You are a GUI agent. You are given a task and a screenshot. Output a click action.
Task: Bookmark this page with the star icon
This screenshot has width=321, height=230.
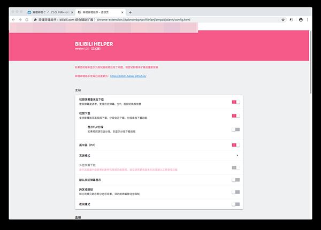283,20
